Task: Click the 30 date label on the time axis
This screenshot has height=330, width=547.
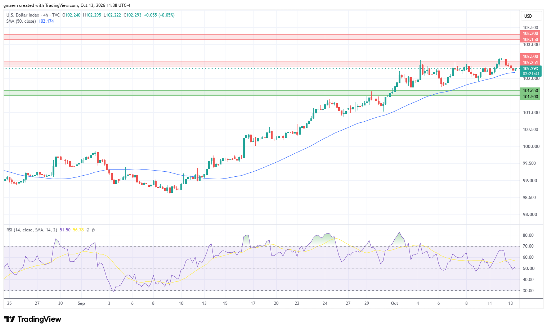Action: 60,303
